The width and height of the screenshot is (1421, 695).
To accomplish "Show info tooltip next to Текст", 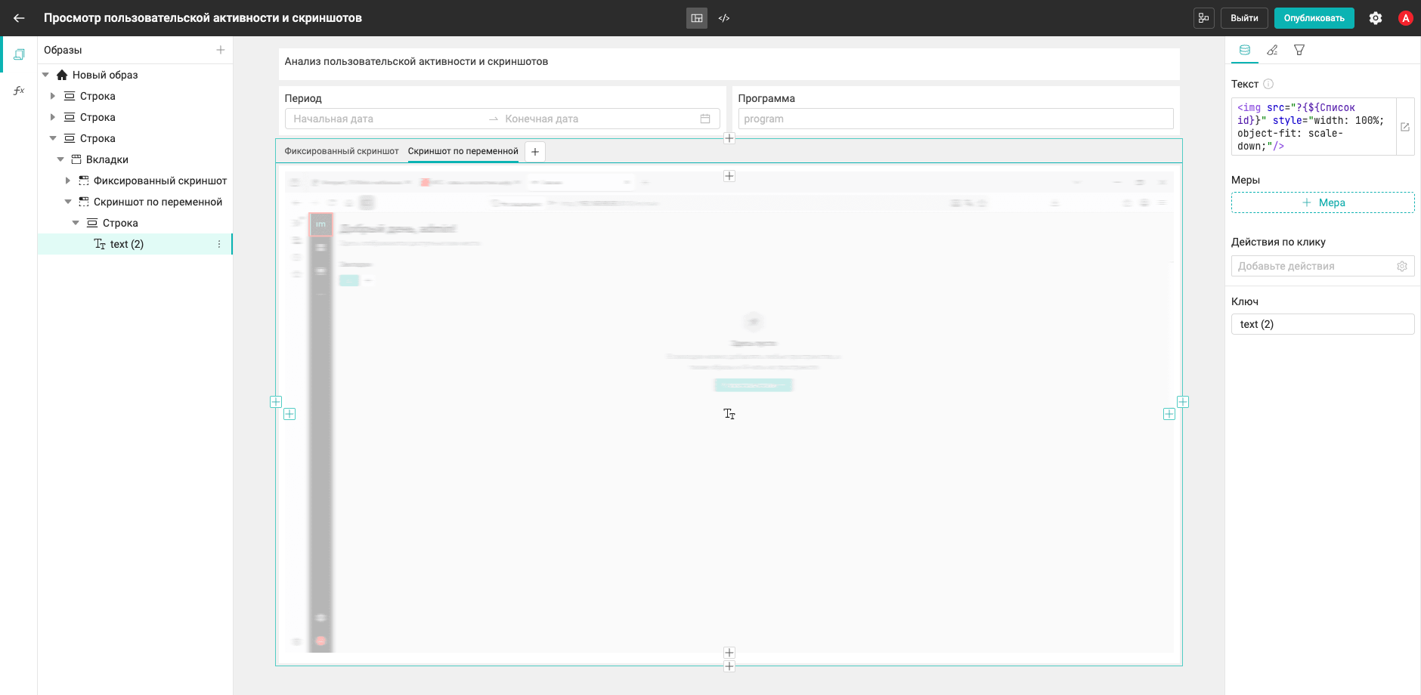I will click(1268, 84).
